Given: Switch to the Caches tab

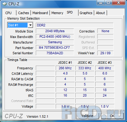Looking at the screenshot, I should (24, 13).
